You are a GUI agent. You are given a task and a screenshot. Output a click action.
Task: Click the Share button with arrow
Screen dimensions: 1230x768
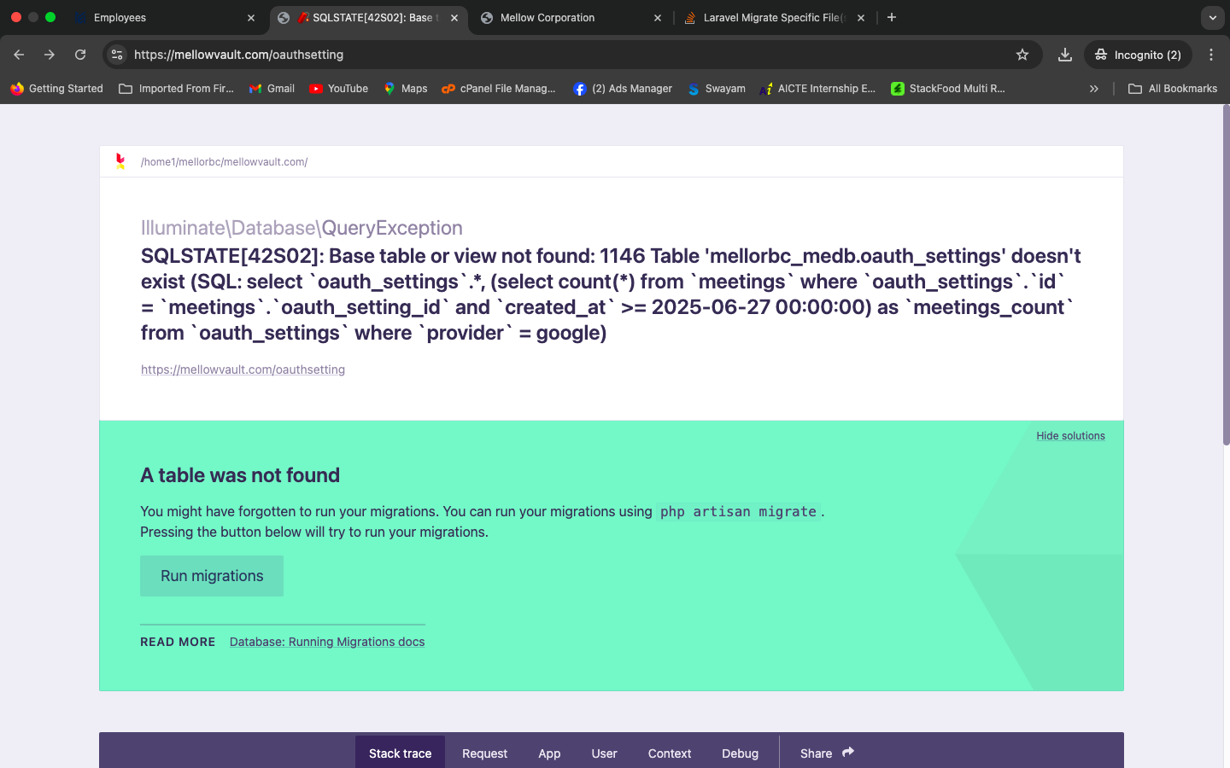[827, 753]
